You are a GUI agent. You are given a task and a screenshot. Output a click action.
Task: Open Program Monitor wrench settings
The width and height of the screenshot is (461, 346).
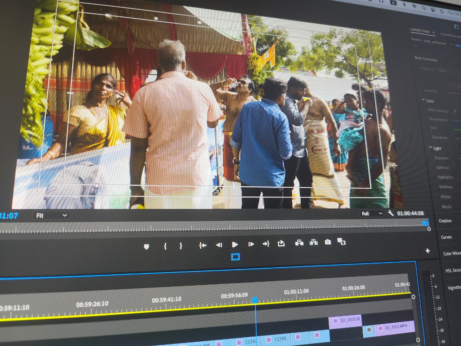pos(391,213)
